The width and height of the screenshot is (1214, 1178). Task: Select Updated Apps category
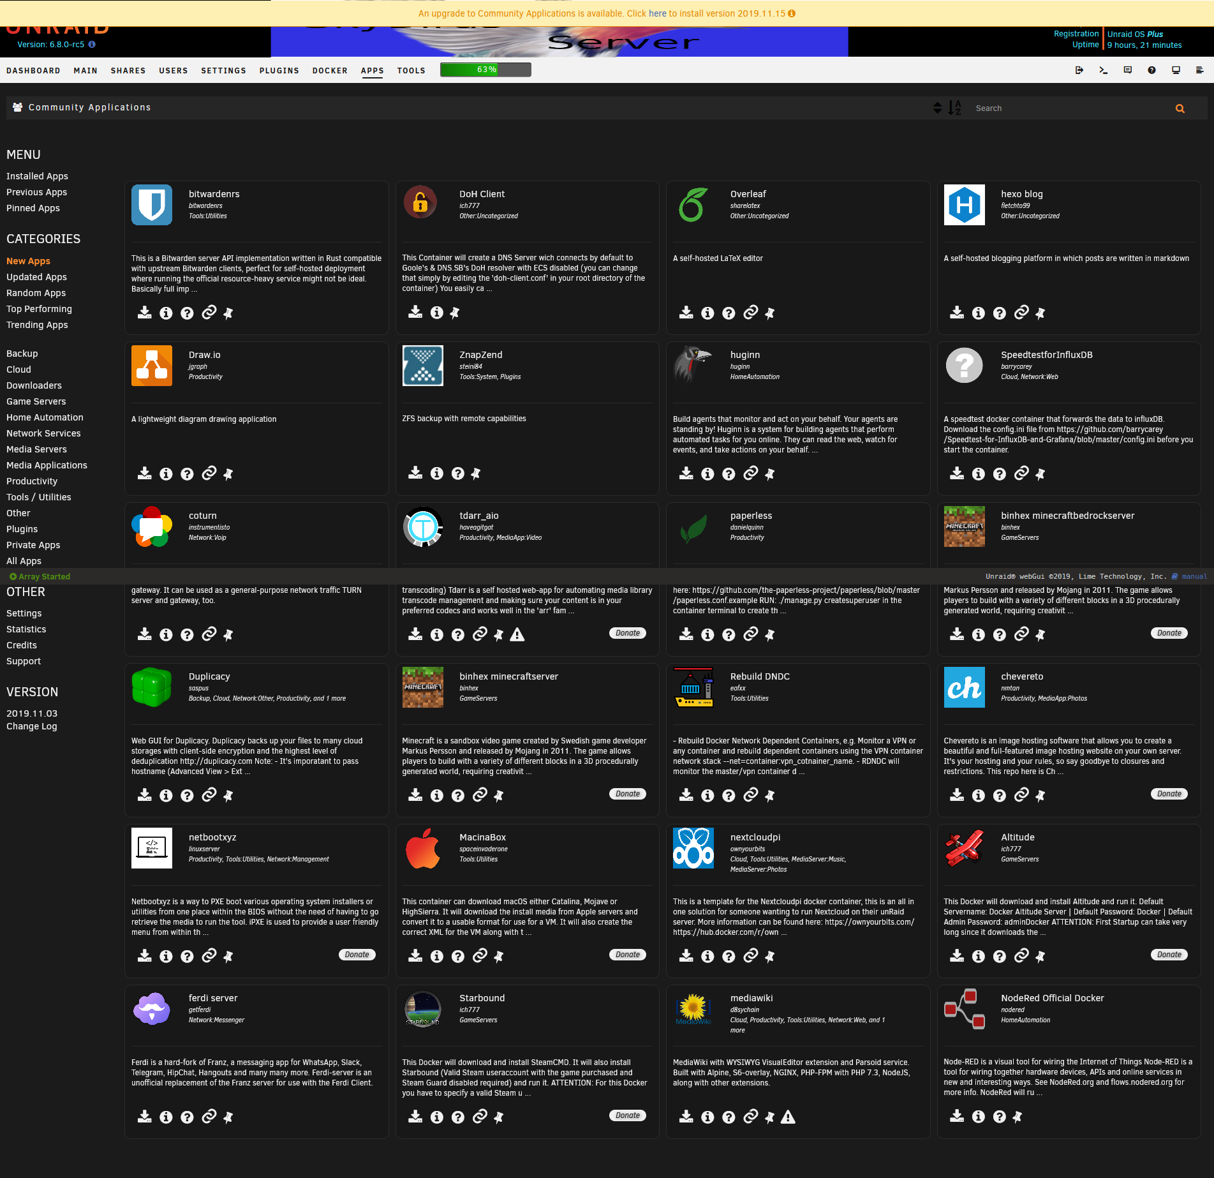[36, 277]
